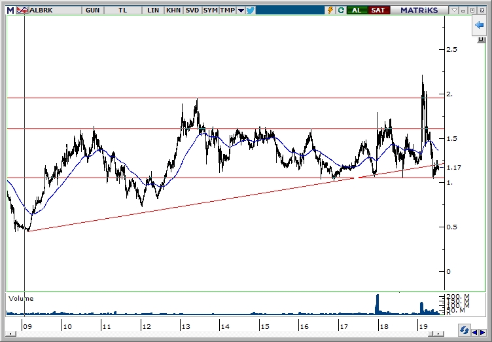Click the TL currency button
Viewport: 492px width, 342px height.
[123, 10]
